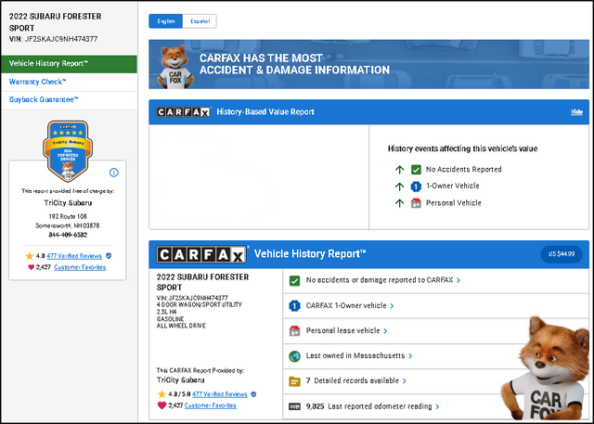
Task: Open Customer Favorites link in history report
Action: click(x=211, y=405)
